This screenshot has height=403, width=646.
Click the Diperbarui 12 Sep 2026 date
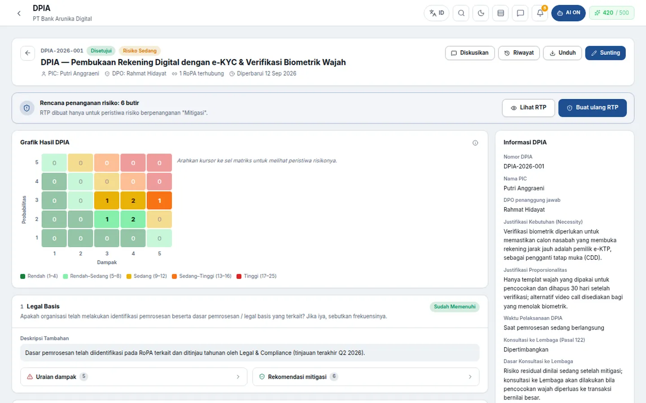[x=263, y=73]
